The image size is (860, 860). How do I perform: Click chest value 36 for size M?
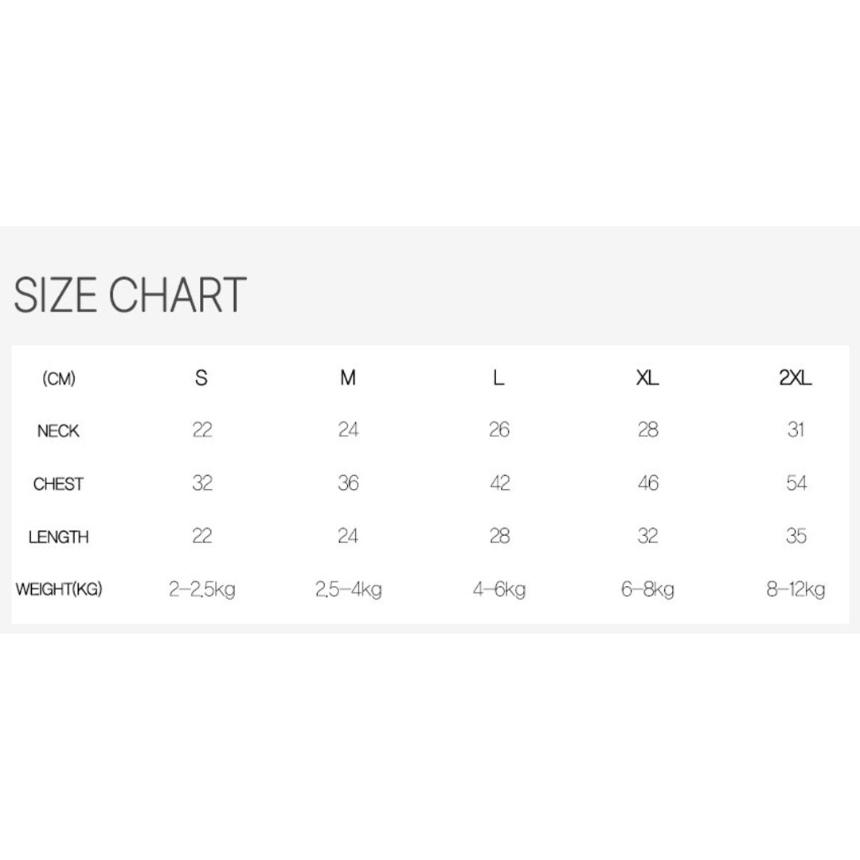(x=348, y=483)
